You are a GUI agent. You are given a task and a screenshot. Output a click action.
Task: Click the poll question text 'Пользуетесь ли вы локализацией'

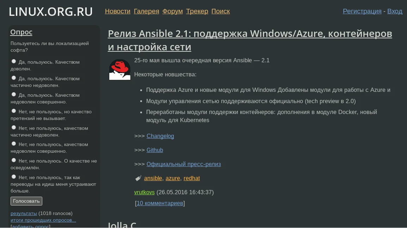pyautogui.click(x=50, y=47)
